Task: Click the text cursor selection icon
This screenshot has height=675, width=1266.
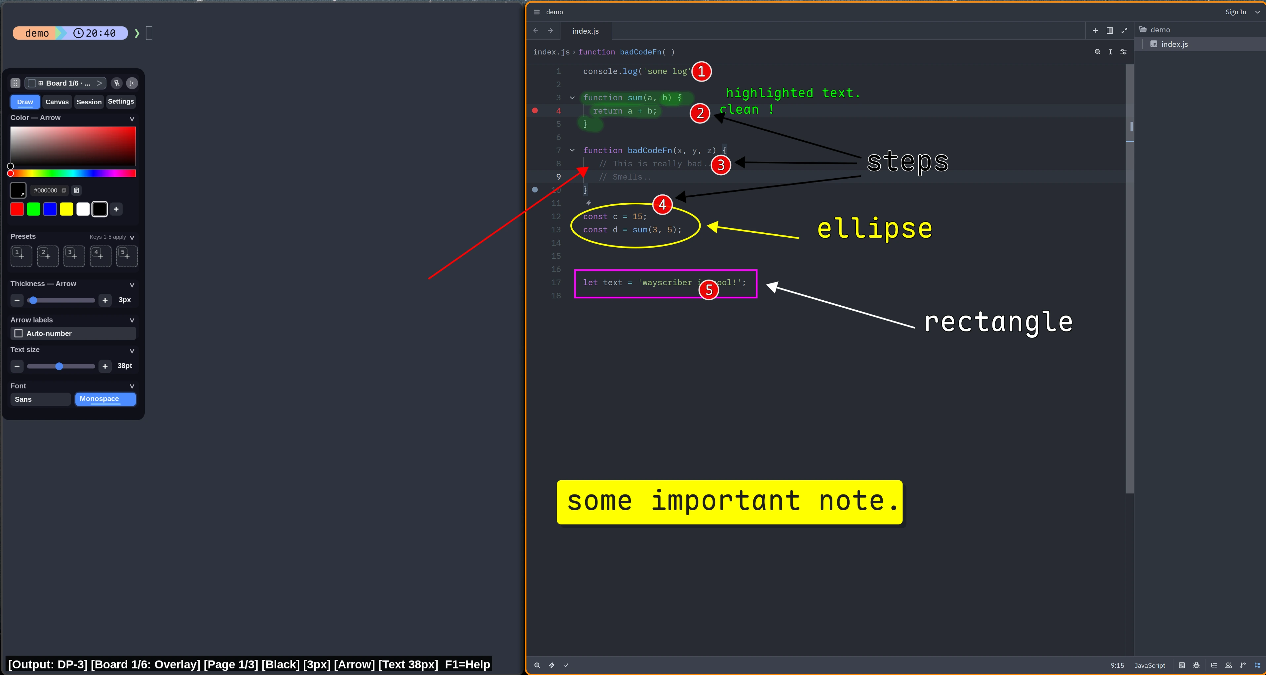Action: (x=1110, y=51)
